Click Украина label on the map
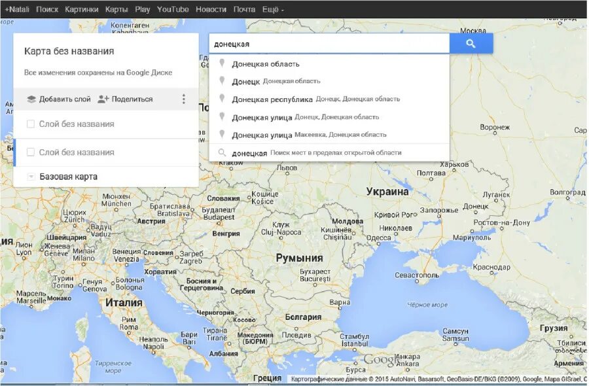 387,192
